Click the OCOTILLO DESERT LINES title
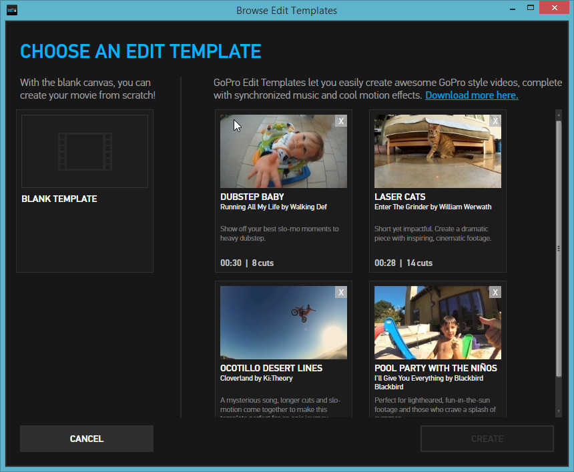Image resolution: width=574 pixels, height=472 pixels. (271, 368)
